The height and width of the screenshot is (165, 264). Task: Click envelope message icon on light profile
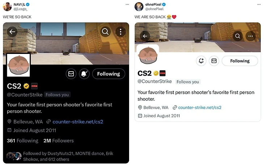pyautogui.click(x=214, y=61)
